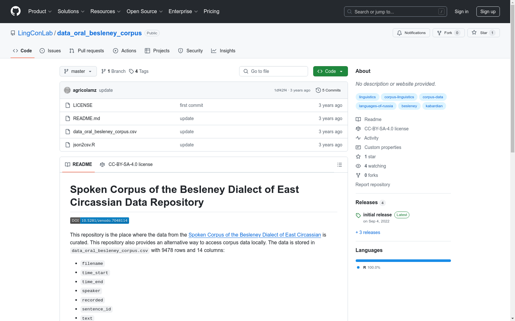515x321 pixels.
Task: Expand the Open Source menu
Action: (145, 12)
